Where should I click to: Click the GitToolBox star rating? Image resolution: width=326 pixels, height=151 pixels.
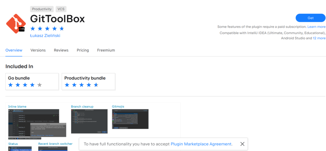tap(47, 28)
